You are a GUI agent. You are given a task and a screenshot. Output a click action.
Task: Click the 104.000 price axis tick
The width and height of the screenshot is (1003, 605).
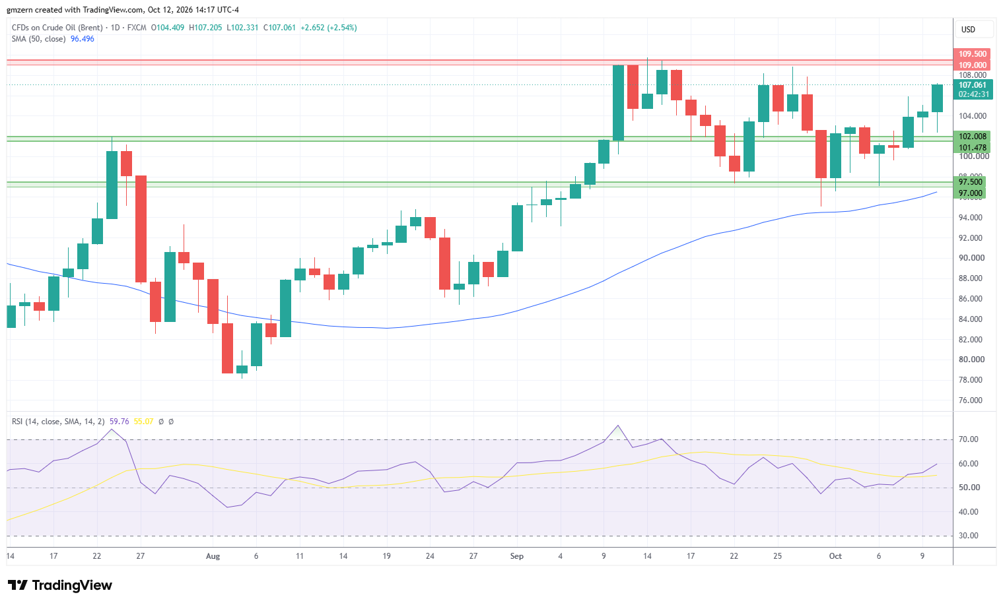click(973, 116)
